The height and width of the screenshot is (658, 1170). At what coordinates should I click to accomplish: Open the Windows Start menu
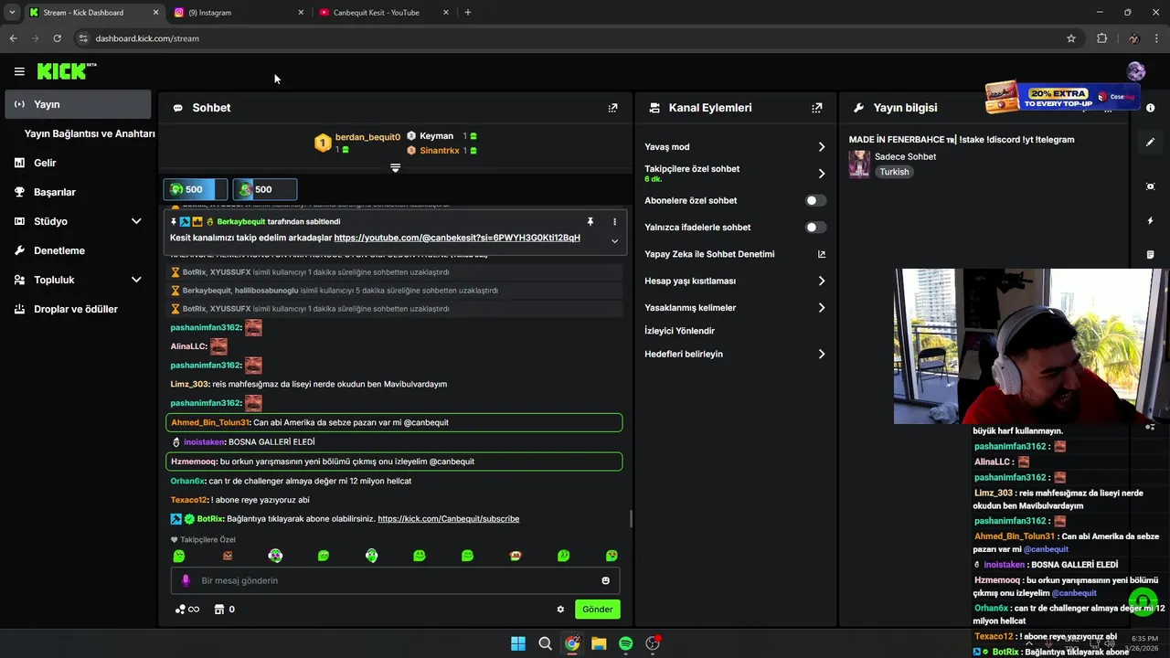(518, 643)
